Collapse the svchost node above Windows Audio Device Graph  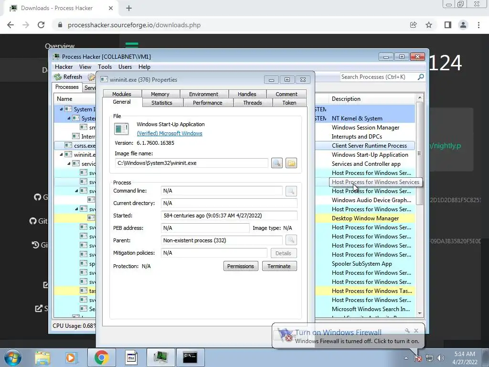click(x=76, y=191)
